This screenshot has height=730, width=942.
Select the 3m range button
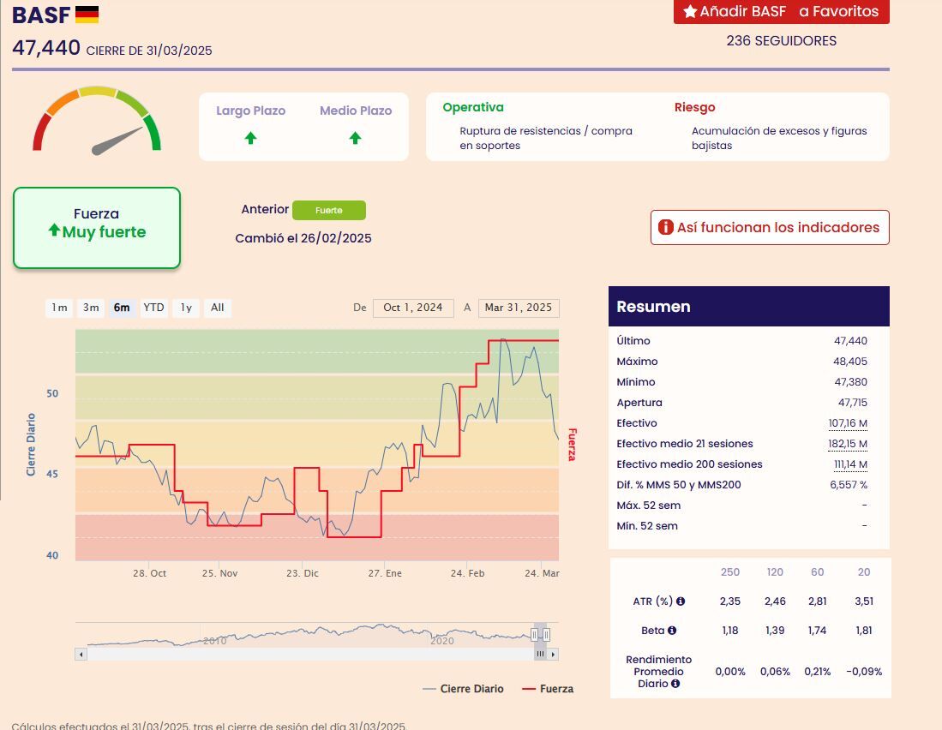pyautogui.click(x=91, y=308)
